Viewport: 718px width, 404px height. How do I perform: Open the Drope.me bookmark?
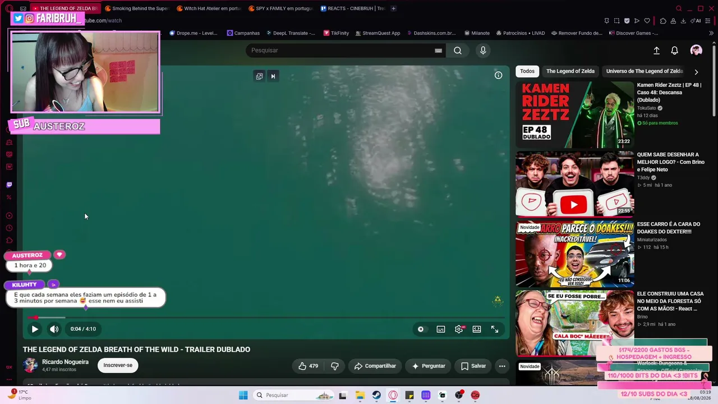point(194,33)
